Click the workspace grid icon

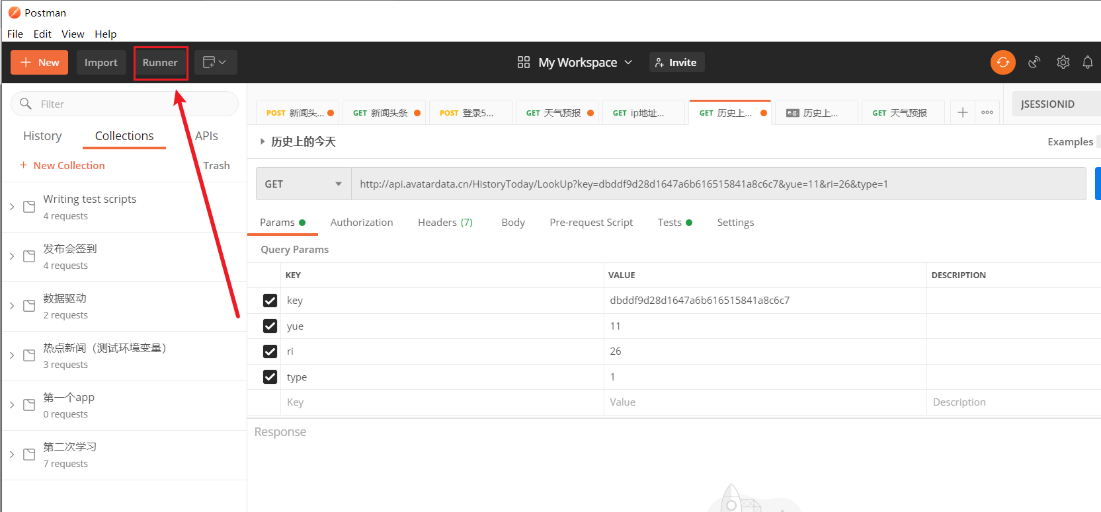pos(524,62)
